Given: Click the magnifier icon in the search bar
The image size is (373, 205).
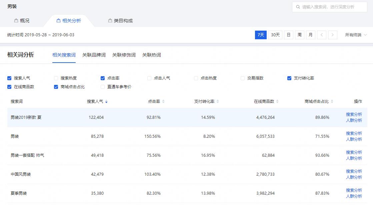Looking at the screenshot, I should pos(298,7).
